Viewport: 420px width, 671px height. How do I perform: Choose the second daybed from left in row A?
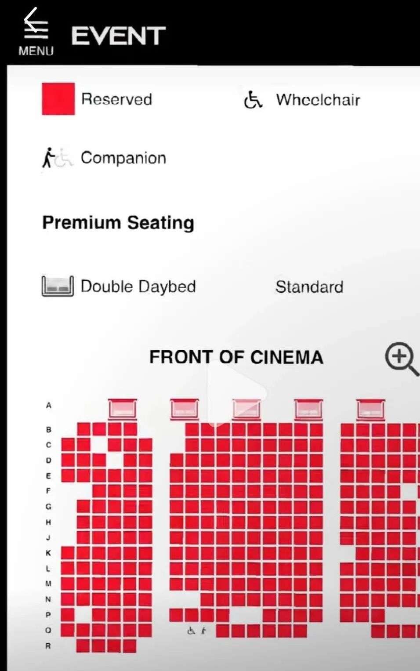tap(185, 409)
